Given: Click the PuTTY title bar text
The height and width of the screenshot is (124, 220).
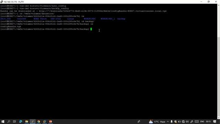Looking at the screenshot, I should pos(14,2).
